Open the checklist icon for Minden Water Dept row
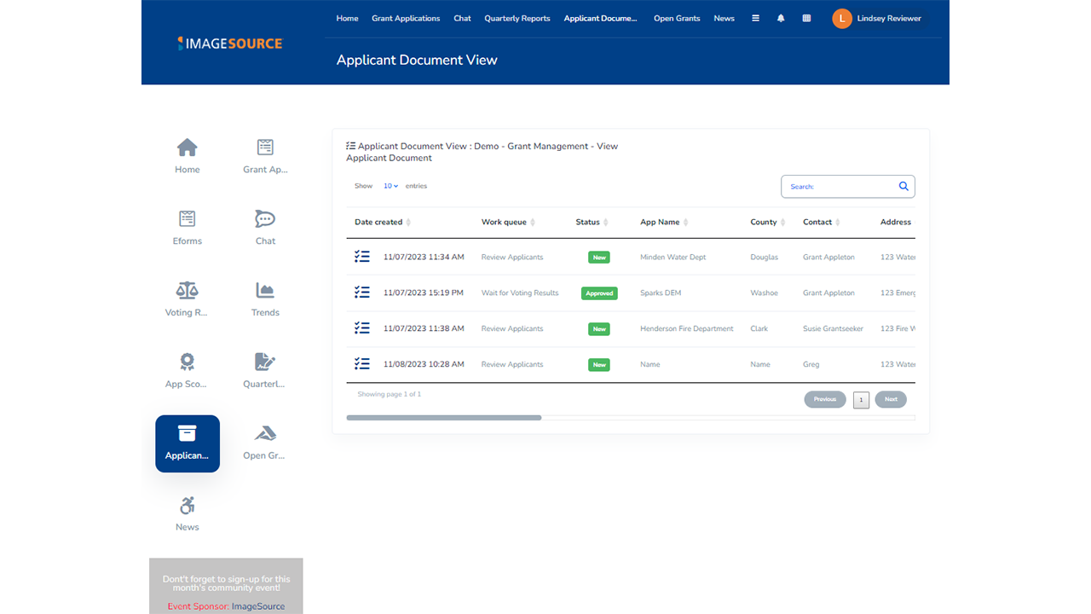The width and height of the screenshot is (1091, 614). (362, 257)
